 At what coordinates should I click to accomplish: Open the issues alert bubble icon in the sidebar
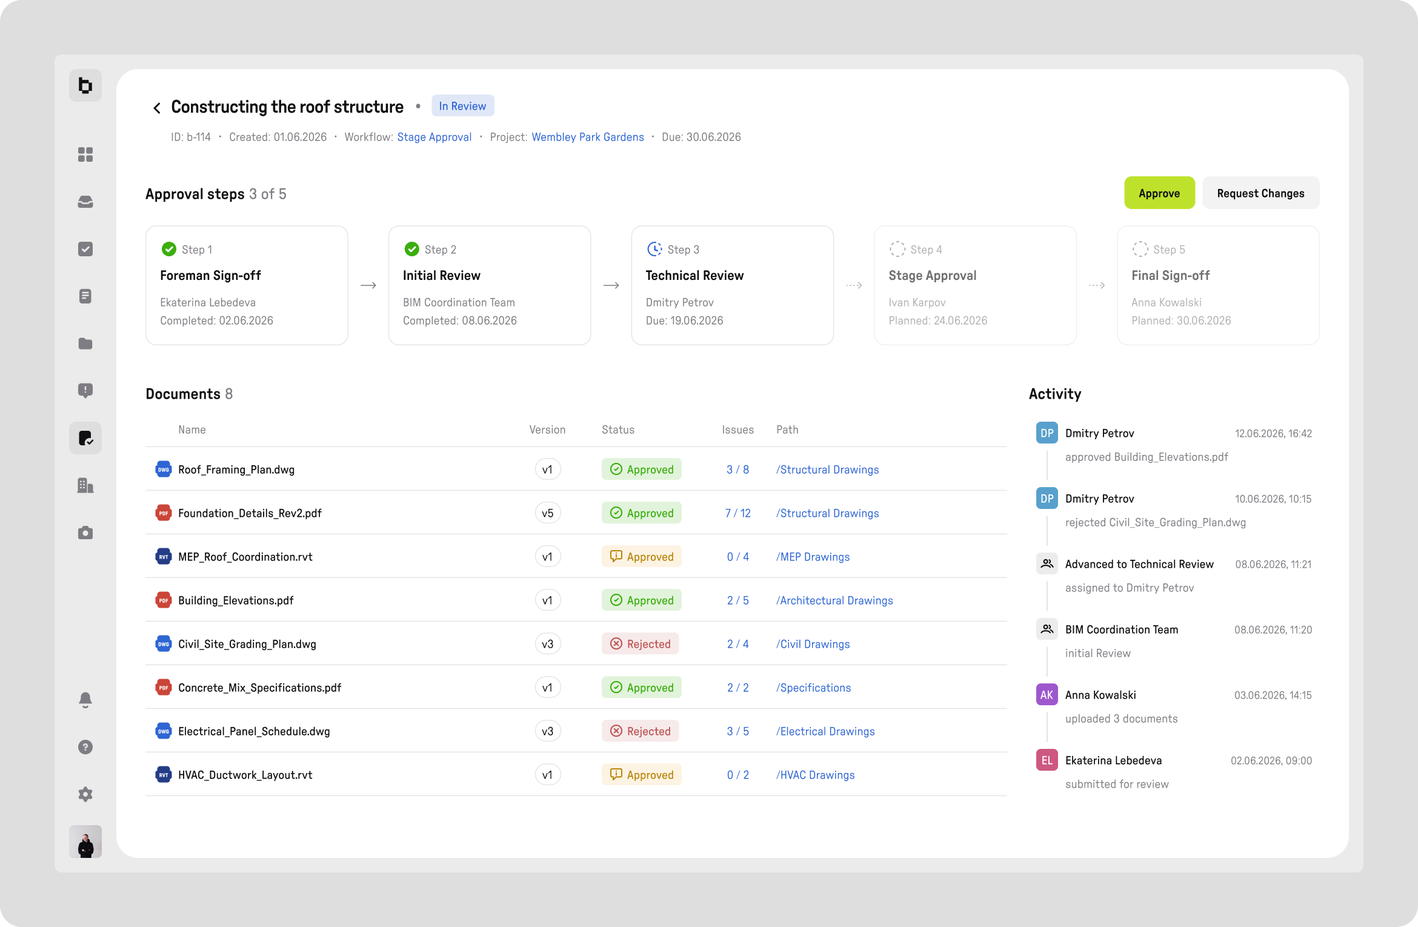pyautogui.click(x=85, y=391)
